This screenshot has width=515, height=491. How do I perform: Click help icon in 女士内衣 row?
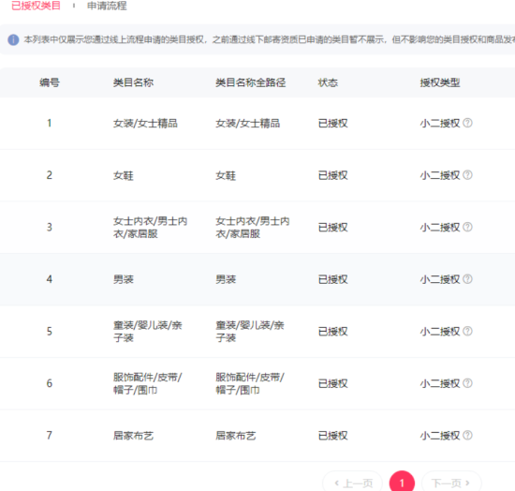467,227
